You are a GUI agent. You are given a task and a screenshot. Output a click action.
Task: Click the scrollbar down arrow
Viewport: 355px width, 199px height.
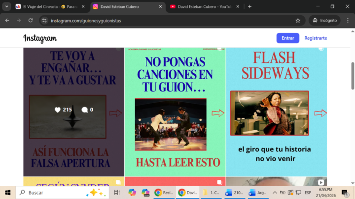pyautogui.click(x=353, y=183)
